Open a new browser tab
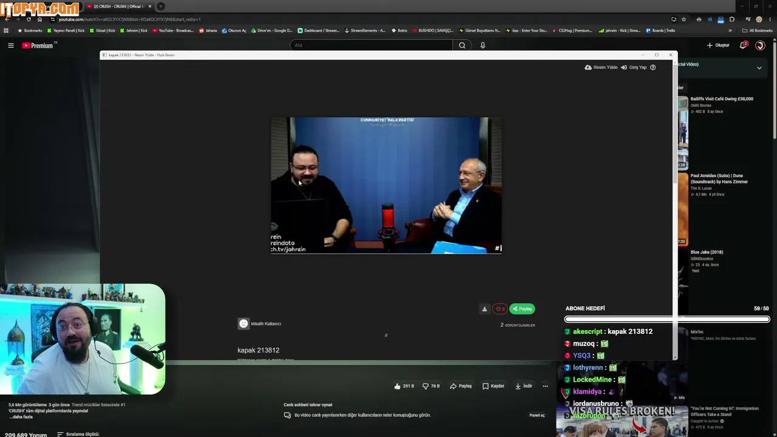Image resolution: width=777 pixels, height=437 pixels. (x=161, y=6)
